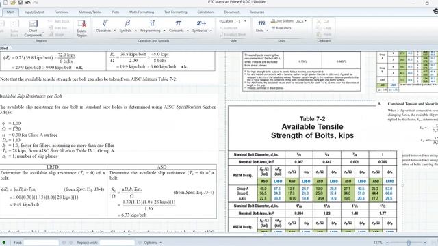Click the LRFD column header in worksheet
The width and height of the screenshot is (438, 246).
52,167
